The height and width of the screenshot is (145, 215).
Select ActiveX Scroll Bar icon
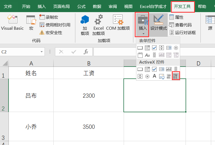(x=176, y=69)
